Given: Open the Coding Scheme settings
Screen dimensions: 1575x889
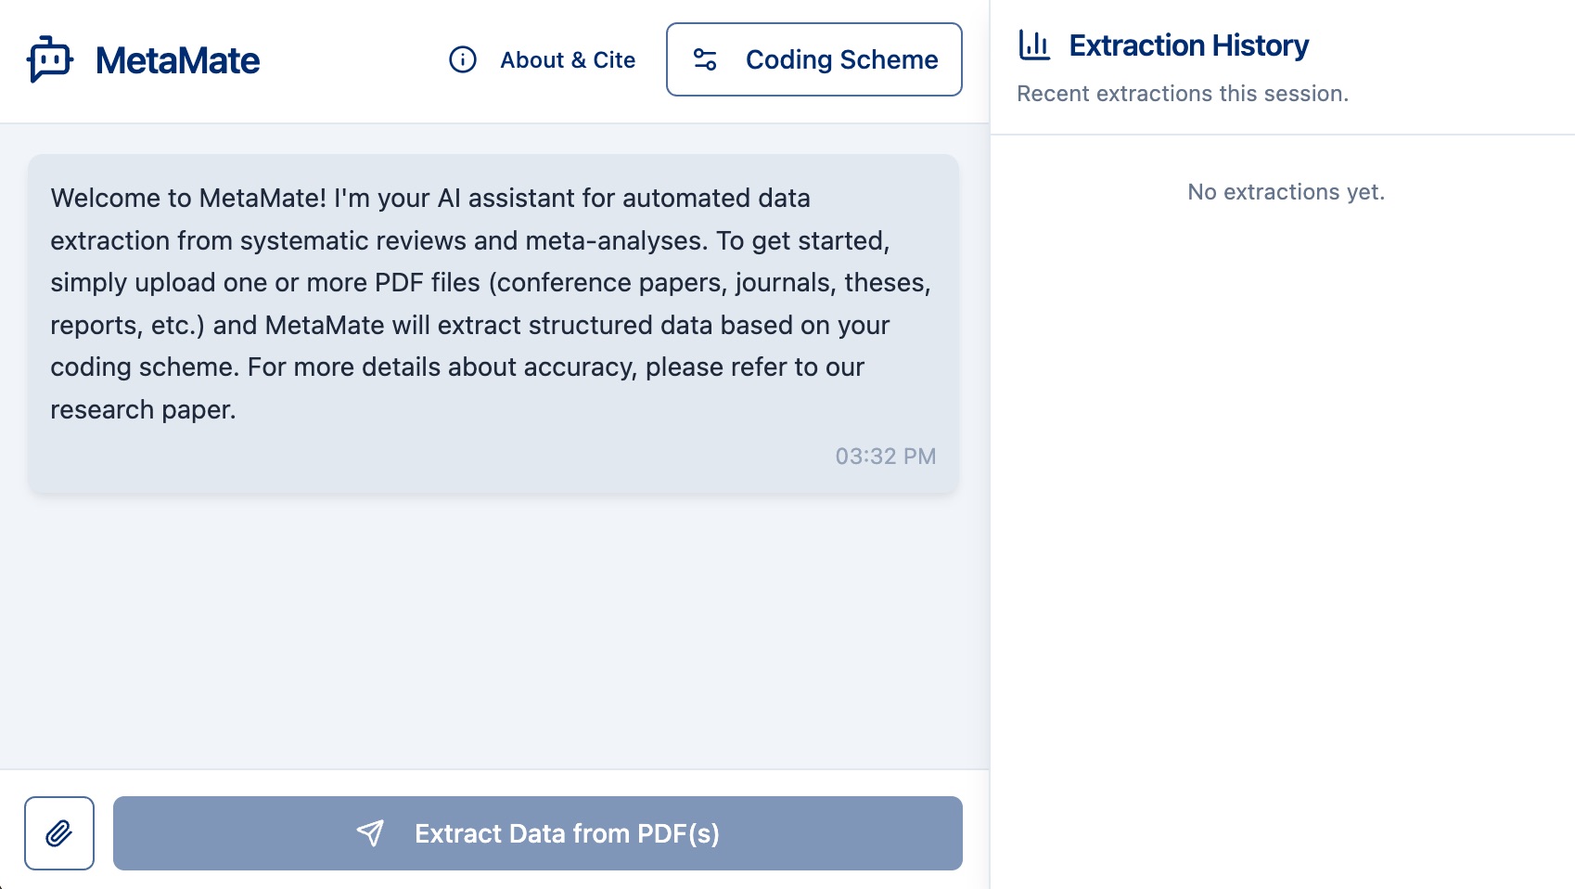Looking at the screenshot, I should (x=814, y=59).
